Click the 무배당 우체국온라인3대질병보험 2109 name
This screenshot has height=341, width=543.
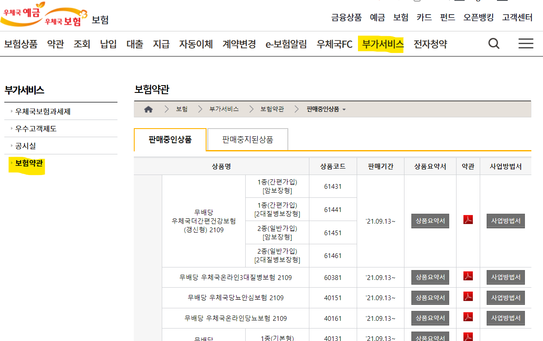pos(235,277)
